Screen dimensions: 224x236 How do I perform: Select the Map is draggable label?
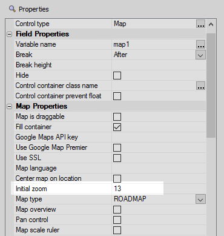(x=40, y=117)
